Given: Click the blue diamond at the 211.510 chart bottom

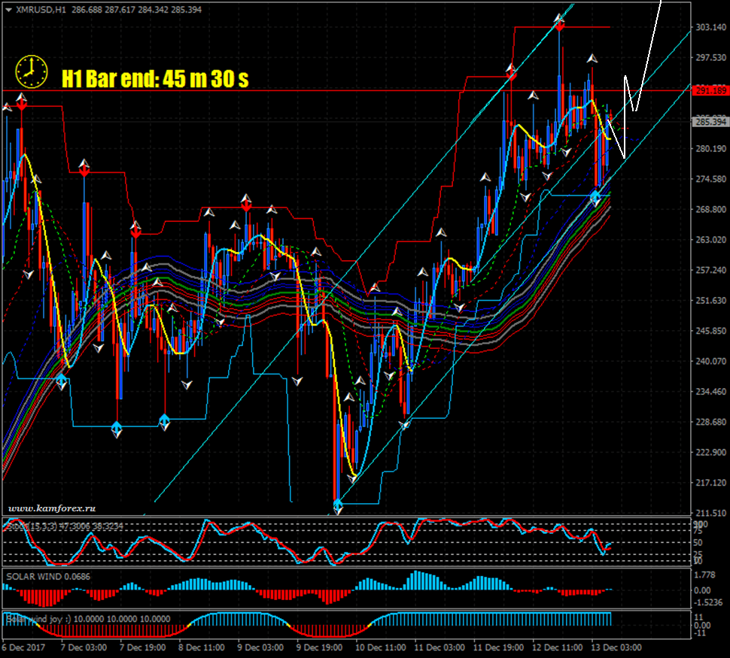Looking at the screenshot, I should coord(338,504).
